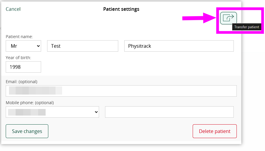
Task: Click the Transfer patient icon
Action: [x=228, y=18]
